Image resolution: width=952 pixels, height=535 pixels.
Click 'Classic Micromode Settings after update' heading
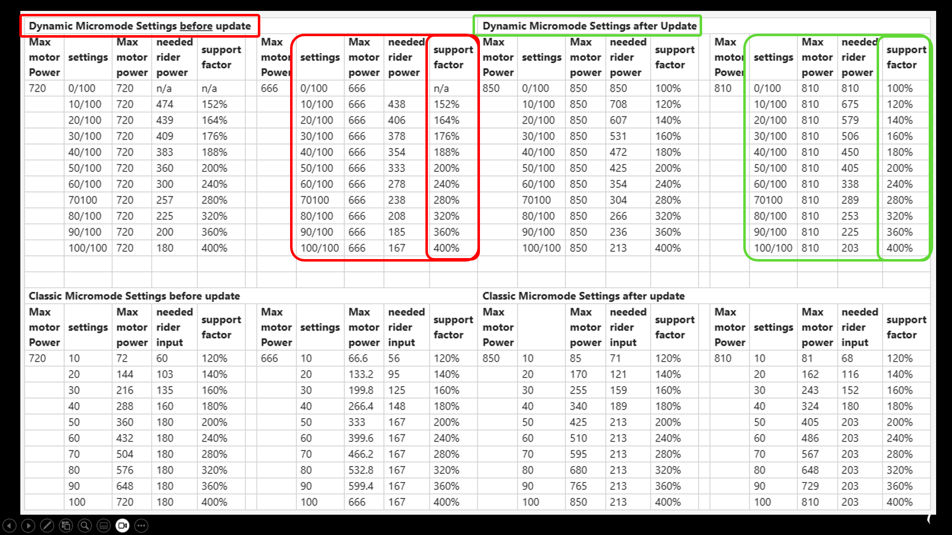point(584,296)
